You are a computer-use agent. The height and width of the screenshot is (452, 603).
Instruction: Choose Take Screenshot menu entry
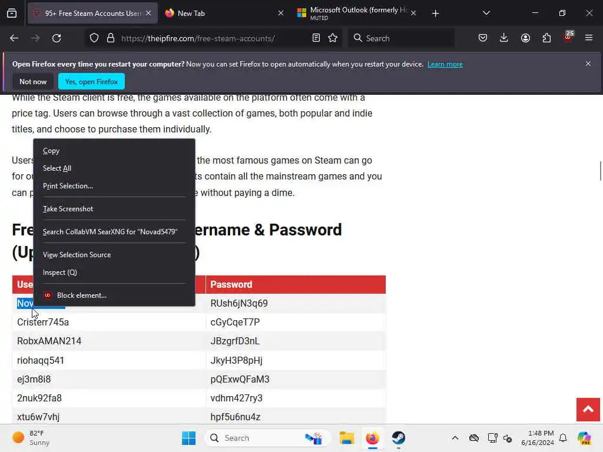coord(114,209)
